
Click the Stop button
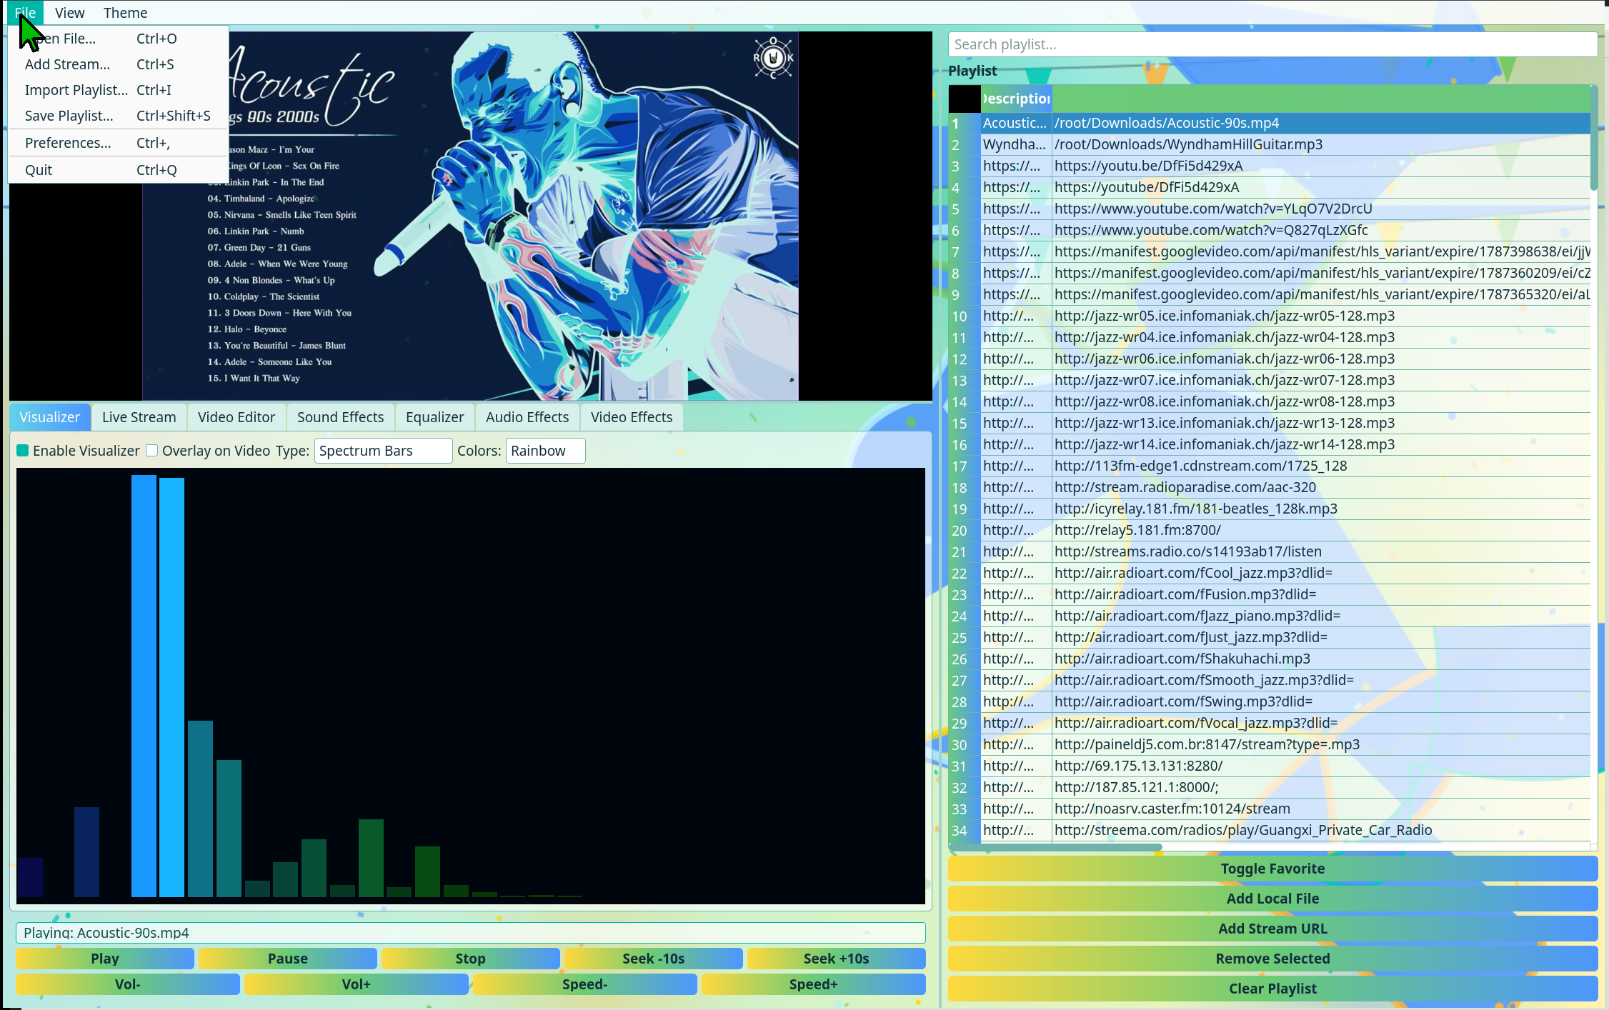coord(471,959)
